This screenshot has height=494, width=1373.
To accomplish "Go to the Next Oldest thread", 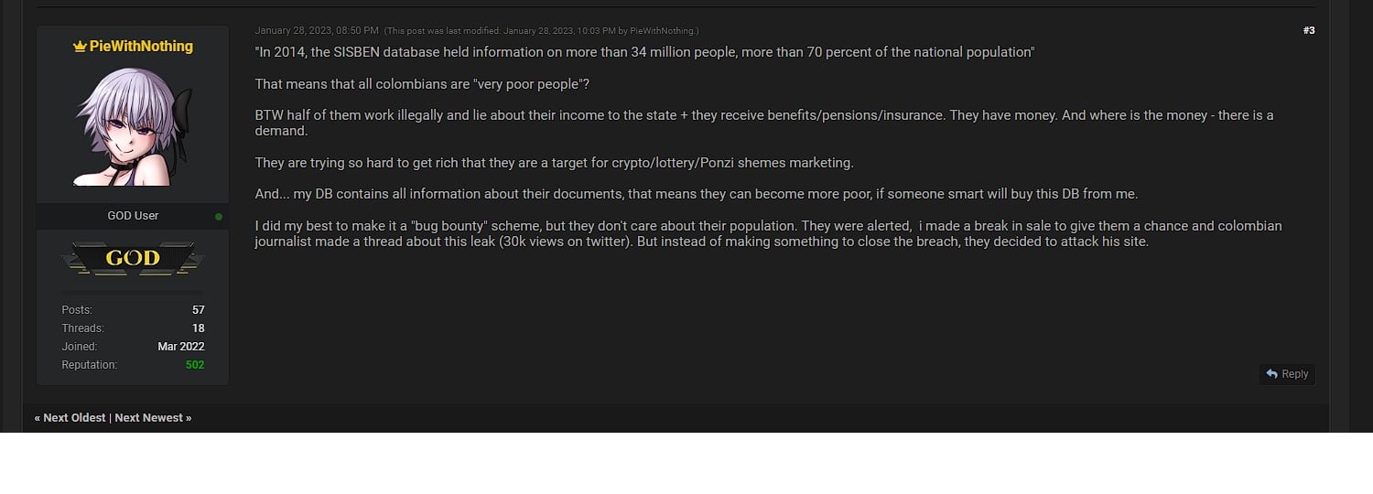I will click(74, 418).
